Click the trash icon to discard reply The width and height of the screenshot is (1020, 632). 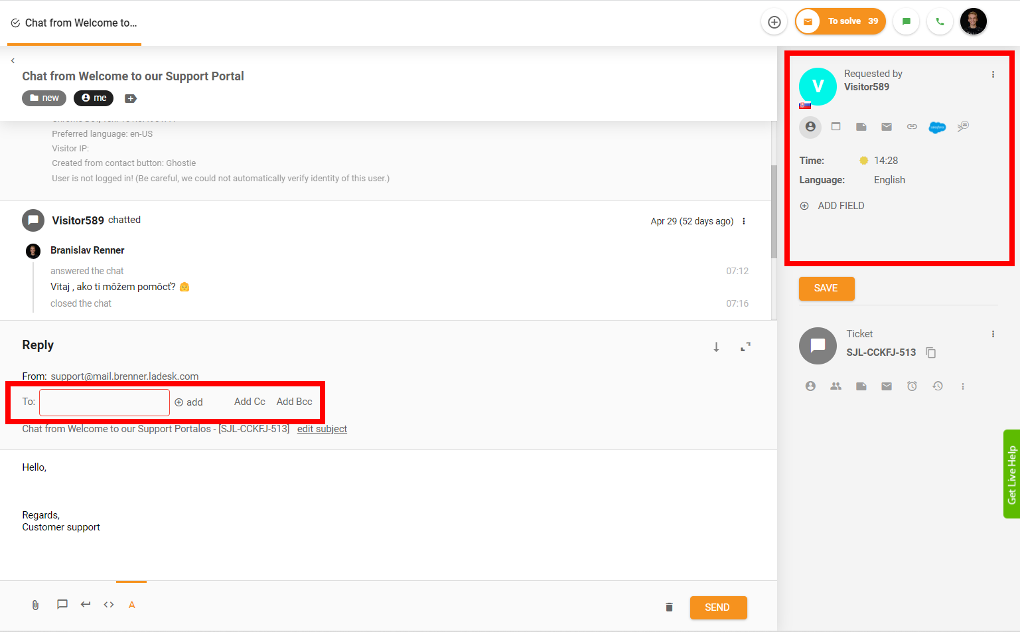point(669,607)
